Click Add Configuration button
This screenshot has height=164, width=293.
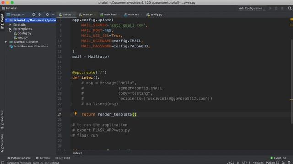point(251,8)
